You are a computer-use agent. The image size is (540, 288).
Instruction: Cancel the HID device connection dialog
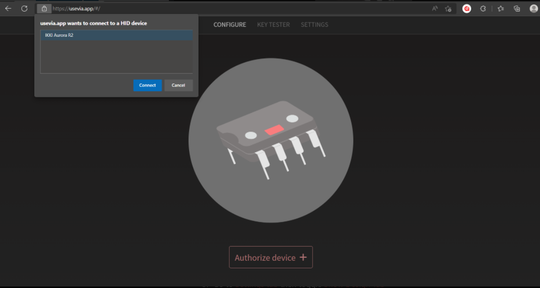point(178,85)
